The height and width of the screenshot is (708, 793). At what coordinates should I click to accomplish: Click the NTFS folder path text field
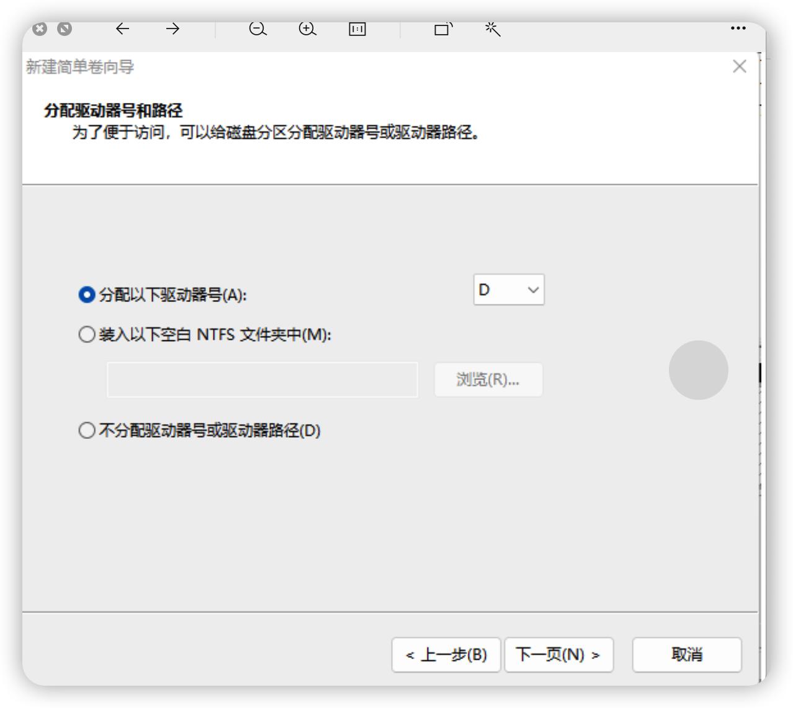coord(262,379)
